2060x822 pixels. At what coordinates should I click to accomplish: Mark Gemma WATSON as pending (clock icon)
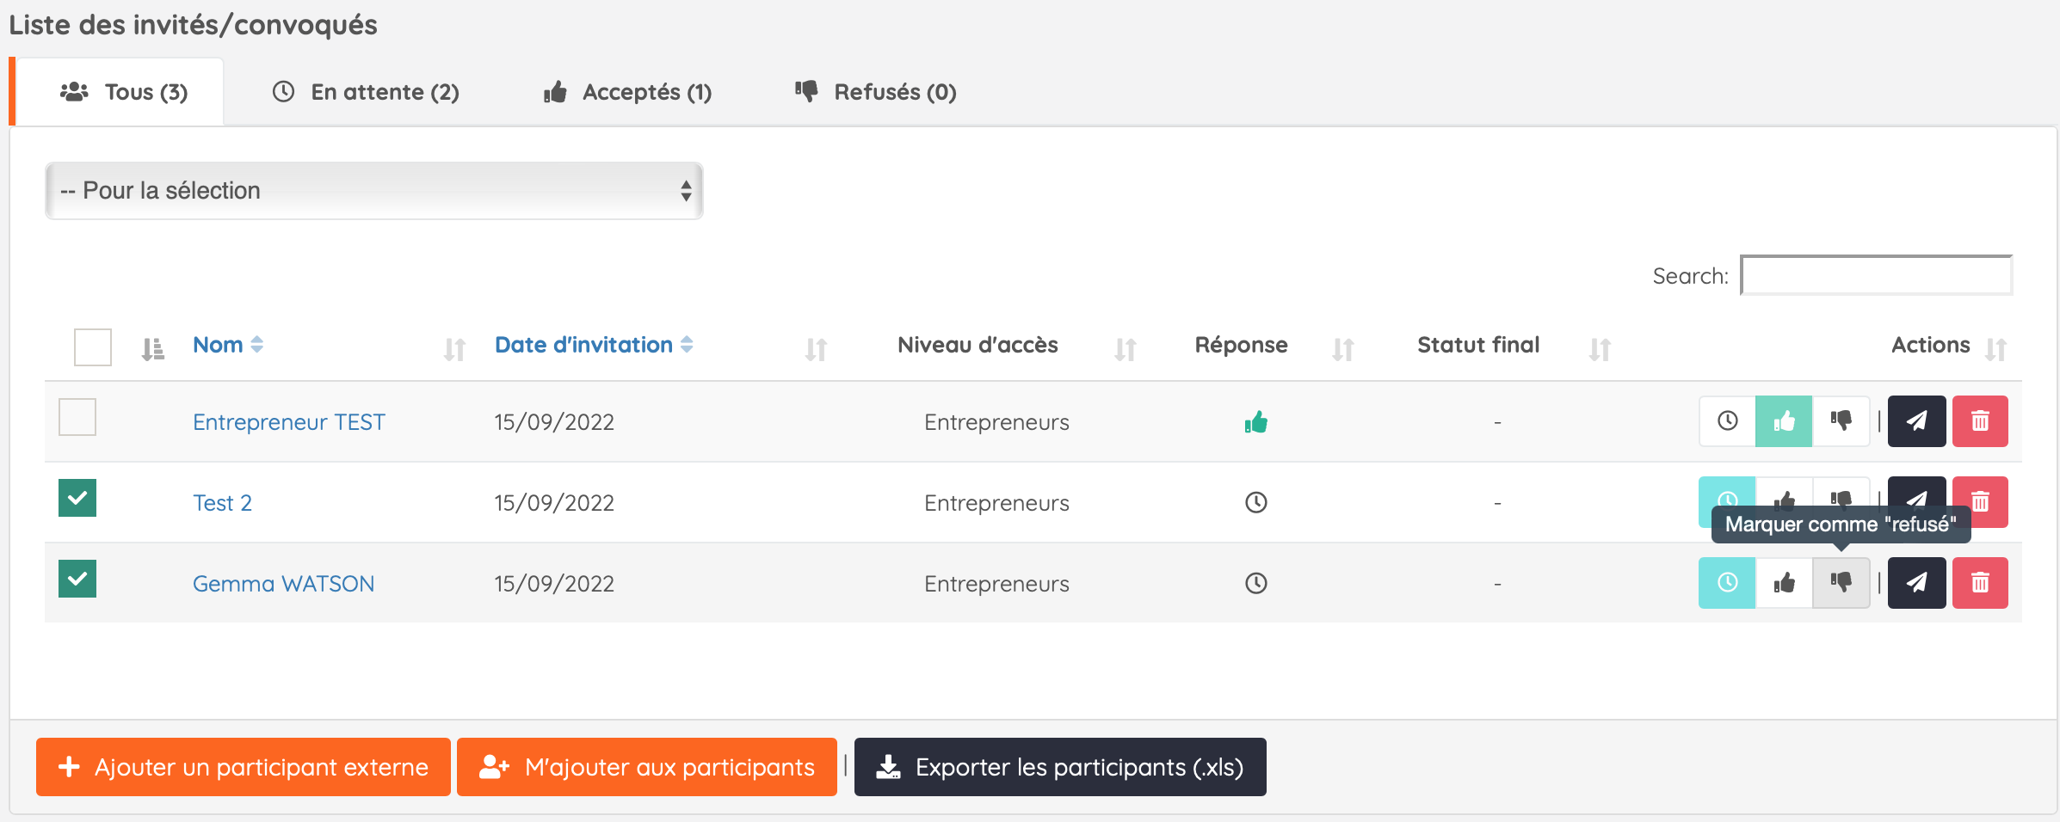[1727, 583]
